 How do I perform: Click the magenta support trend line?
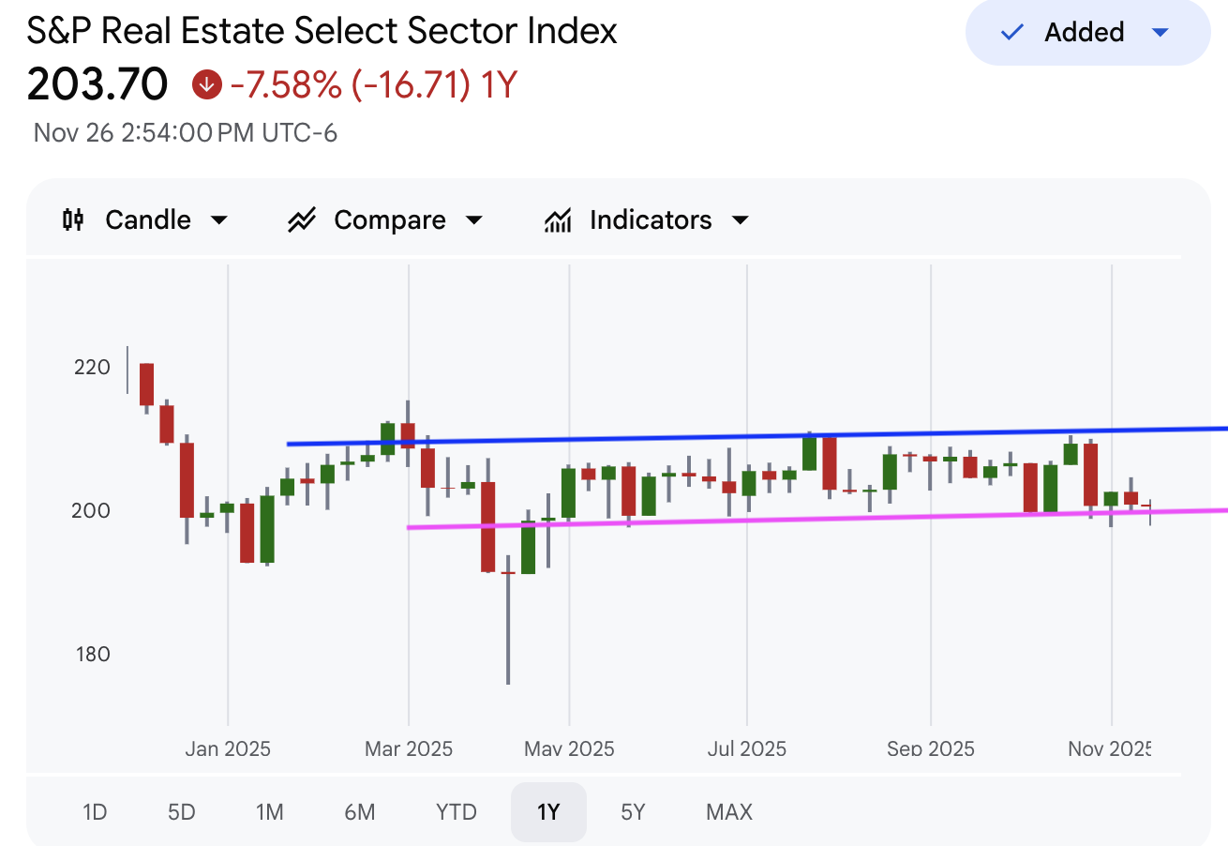pyautogui.click(x=750, y=519)
